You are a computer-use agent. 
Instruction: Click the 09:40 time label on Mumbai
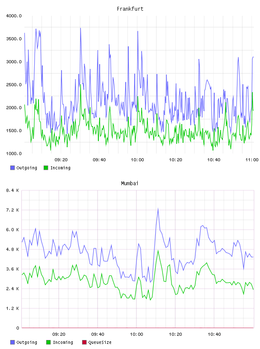tap(98, 334)
